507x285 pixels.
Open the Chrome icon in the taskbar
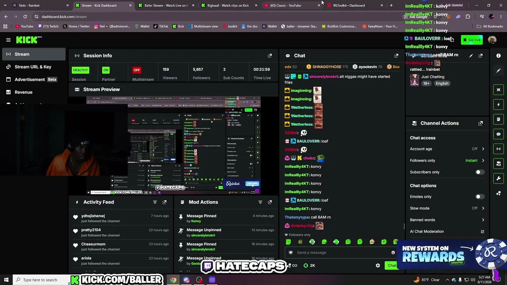tap(173, 280)
